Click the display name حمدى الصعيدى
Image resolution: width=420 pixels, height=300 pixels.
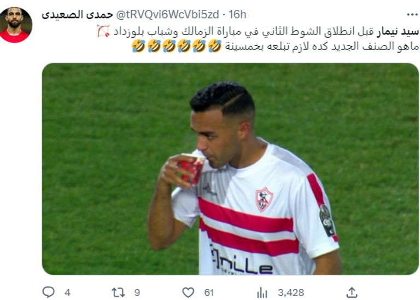click(78, 14)
